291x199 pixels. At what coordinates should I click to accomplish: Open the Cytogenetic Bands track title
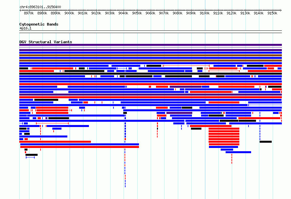click(39, 24)
